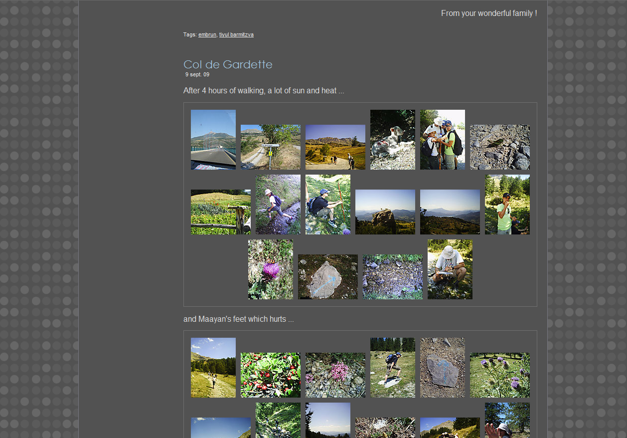Screen dimensions: 627x438
Task: Open man in green shirt photo
Action: coord(507,204)
